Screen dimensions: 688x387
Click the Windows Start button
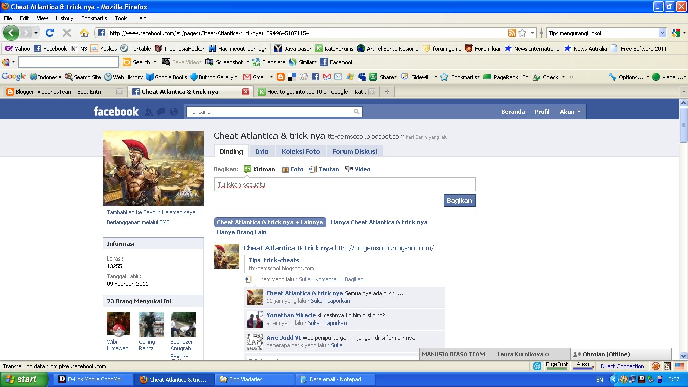25,379
